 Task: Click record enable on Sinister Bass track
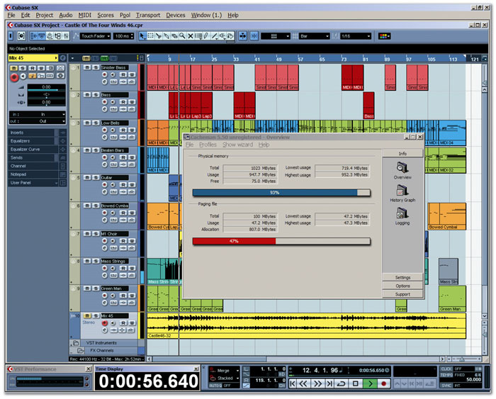tap(104, 74)
